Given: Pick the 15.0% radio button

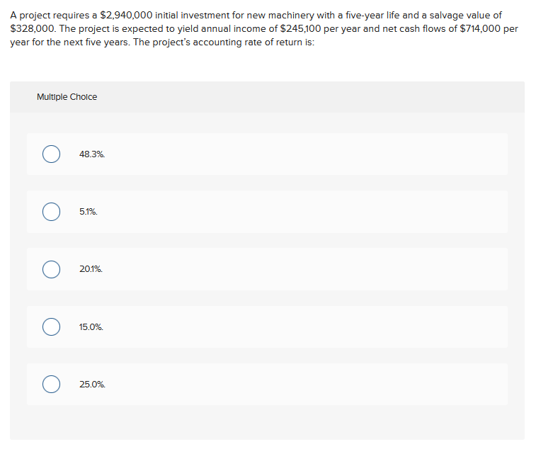Looking at the screenshot, I should click(x=52, y=326).
